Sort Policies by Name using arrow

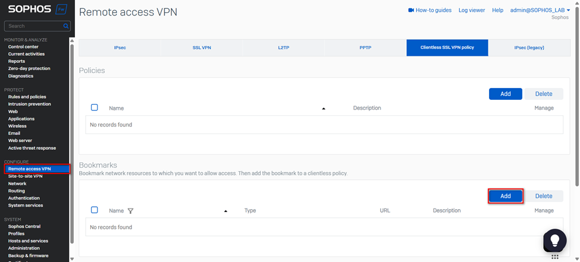pos(324,109)
